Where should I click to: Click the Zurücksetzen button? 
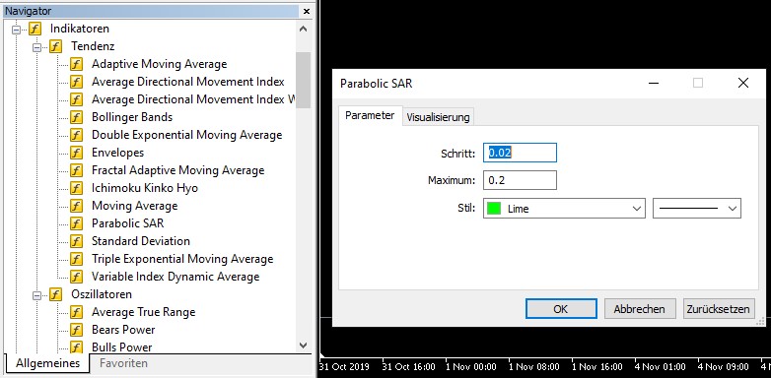click(719, 309)
